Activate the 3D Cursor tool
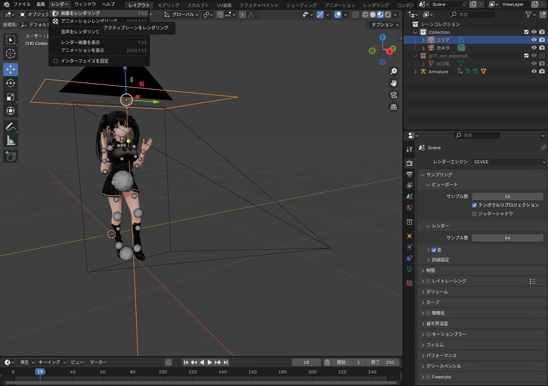The height and width of the screenshot is (386, 548). click(x=11, y=54)
